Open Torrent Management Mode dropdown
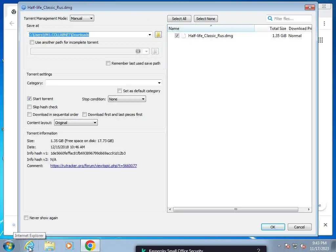 coord(82,18)
